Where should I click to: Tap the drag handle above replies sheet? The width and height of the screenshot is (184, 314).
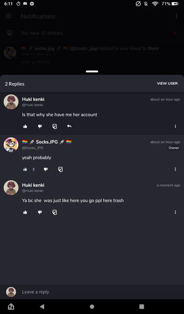click(x=92, y=71)
